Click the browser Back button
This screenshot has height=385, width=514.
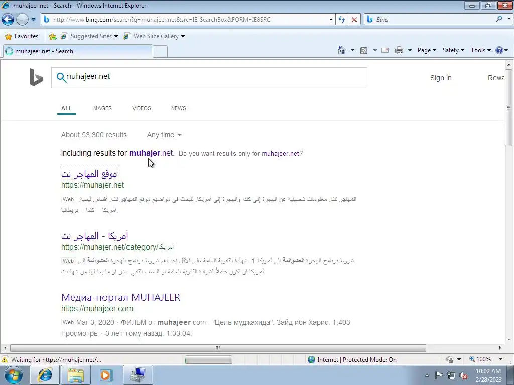[8, 20]
